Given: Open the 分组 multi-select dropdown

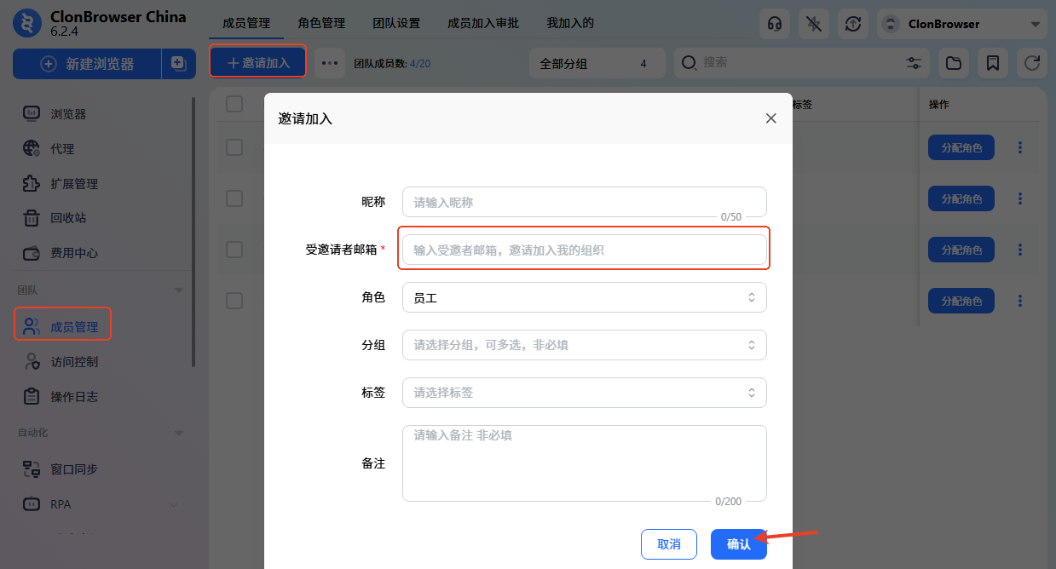Looking at the screenshot, I should [x=584, y=345].
